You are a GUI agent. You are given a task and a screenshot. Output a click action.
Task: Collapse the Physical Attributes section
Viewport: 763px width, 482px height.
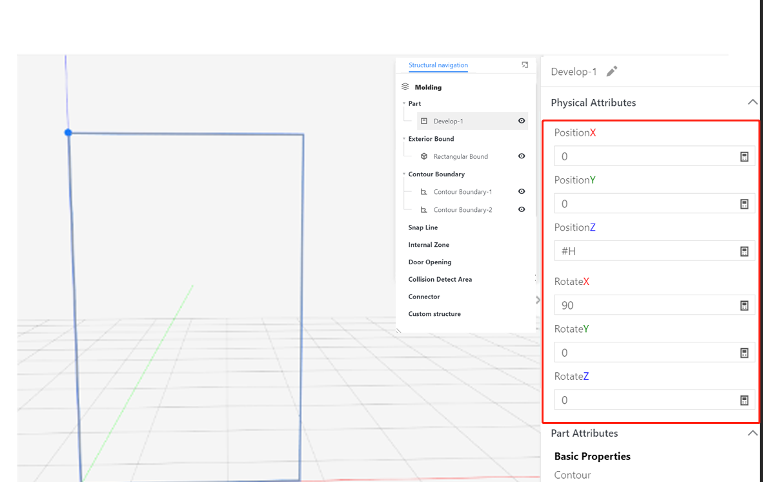pos(752,102)
